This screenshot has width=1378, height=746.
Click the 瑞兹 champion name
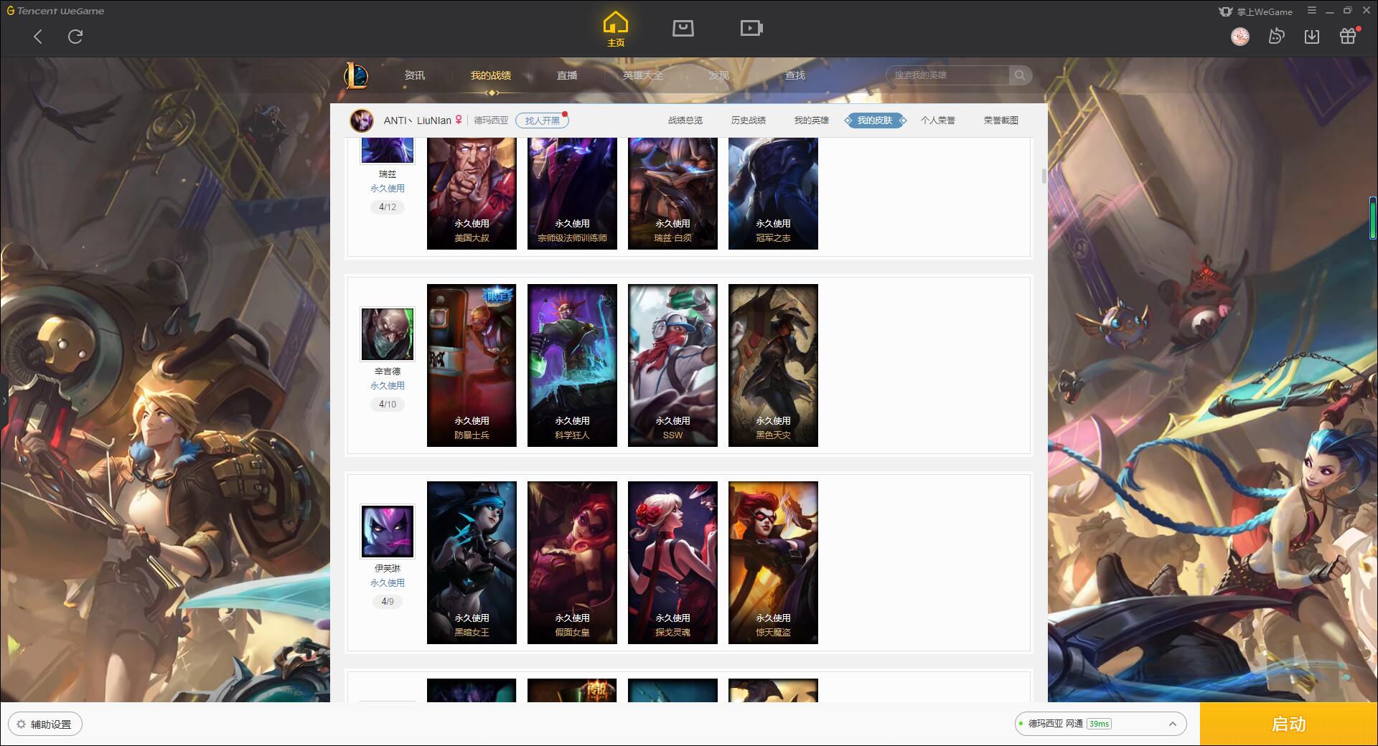tap(388, 174)
